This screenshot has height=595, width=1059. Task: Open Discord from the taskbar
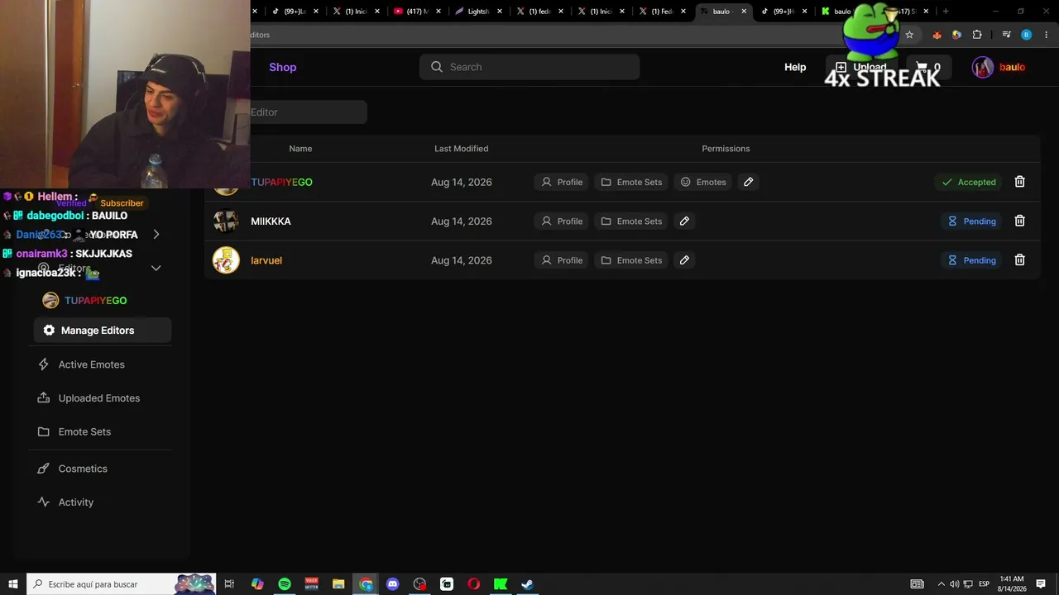tap(393, 584)
